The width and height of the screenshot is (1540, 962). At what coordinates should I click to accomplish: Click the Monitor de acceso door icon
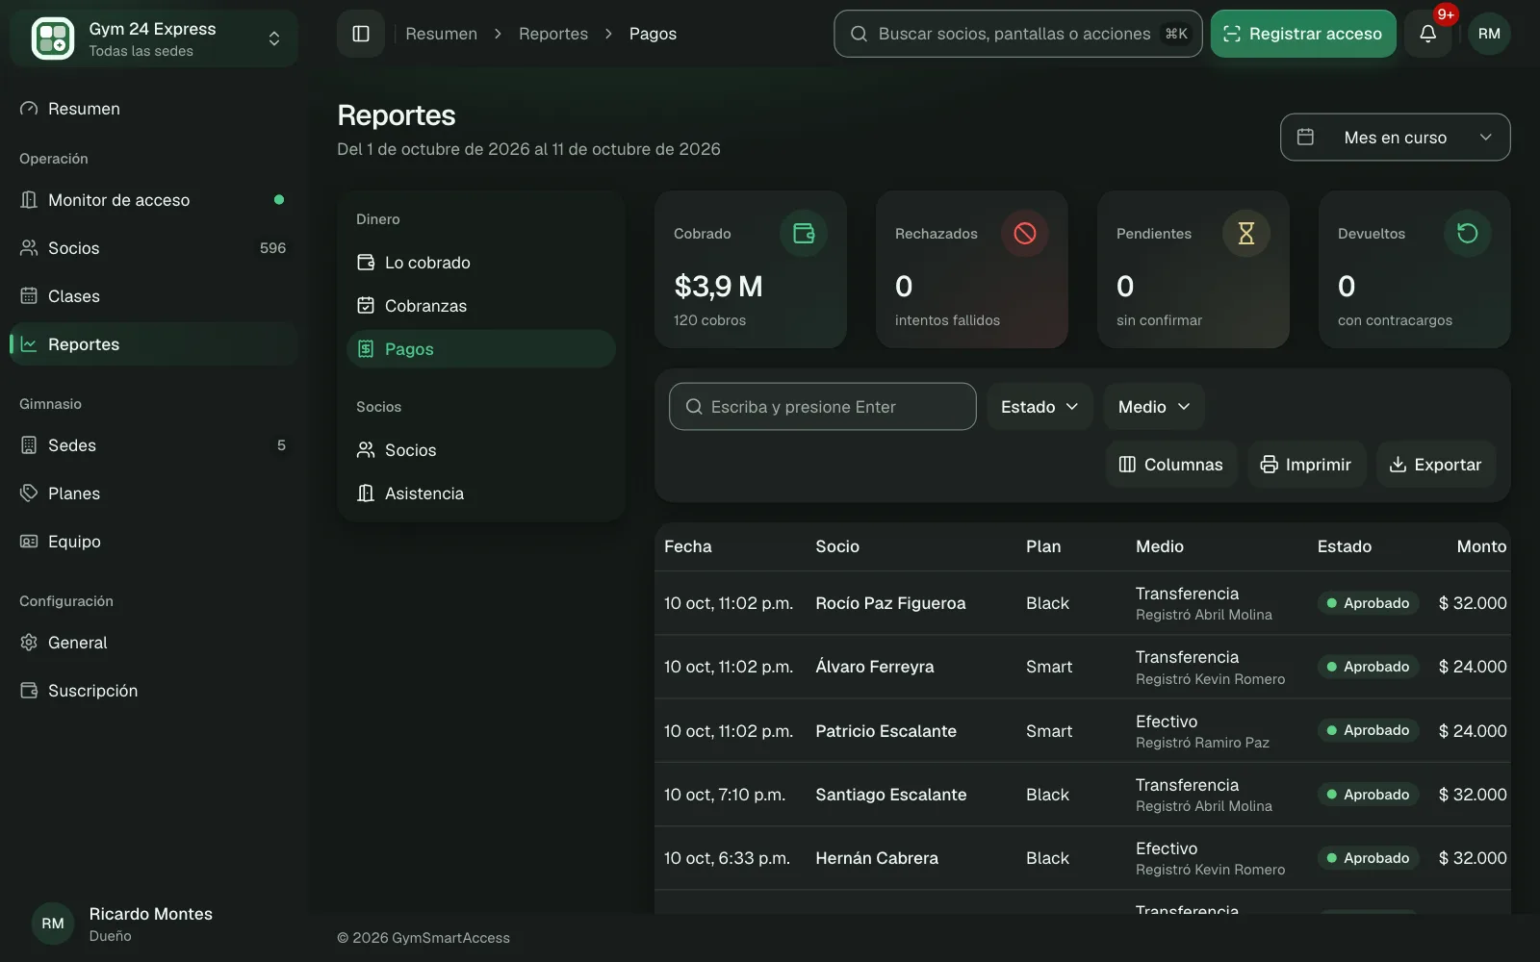(29, 200)
